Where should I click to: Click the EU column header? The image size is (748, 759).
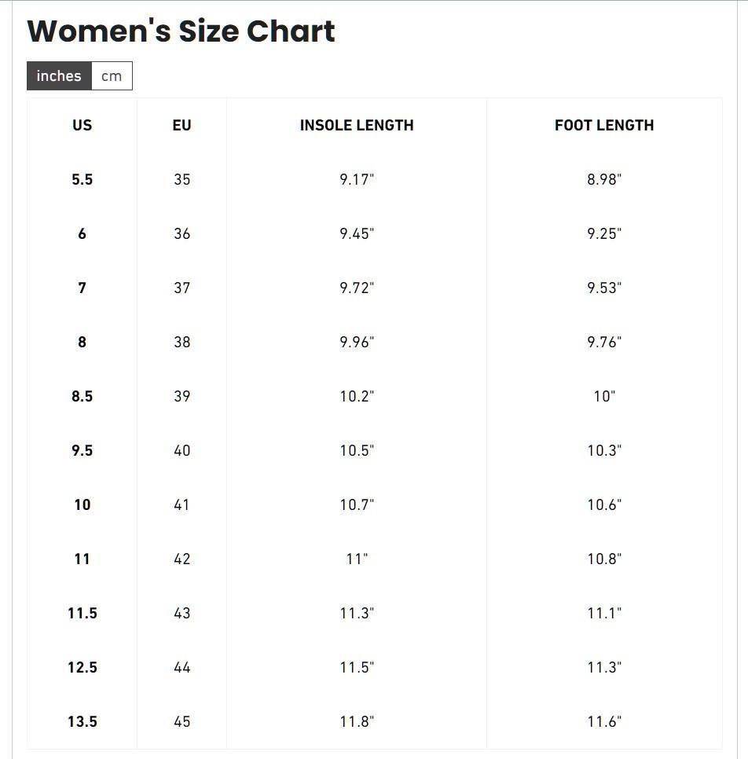coord(182,126)
